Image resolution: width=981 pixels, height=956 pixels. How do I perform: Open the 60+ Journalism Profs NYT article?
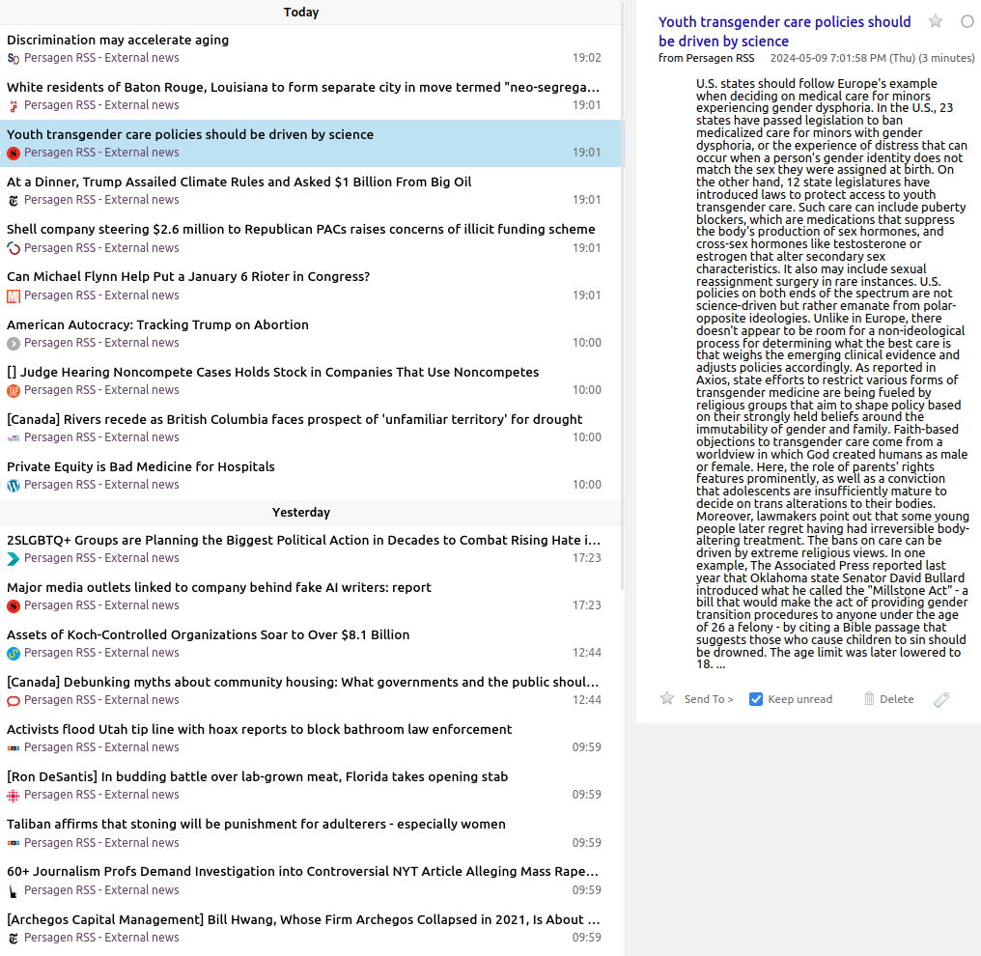tap(303, 872)
